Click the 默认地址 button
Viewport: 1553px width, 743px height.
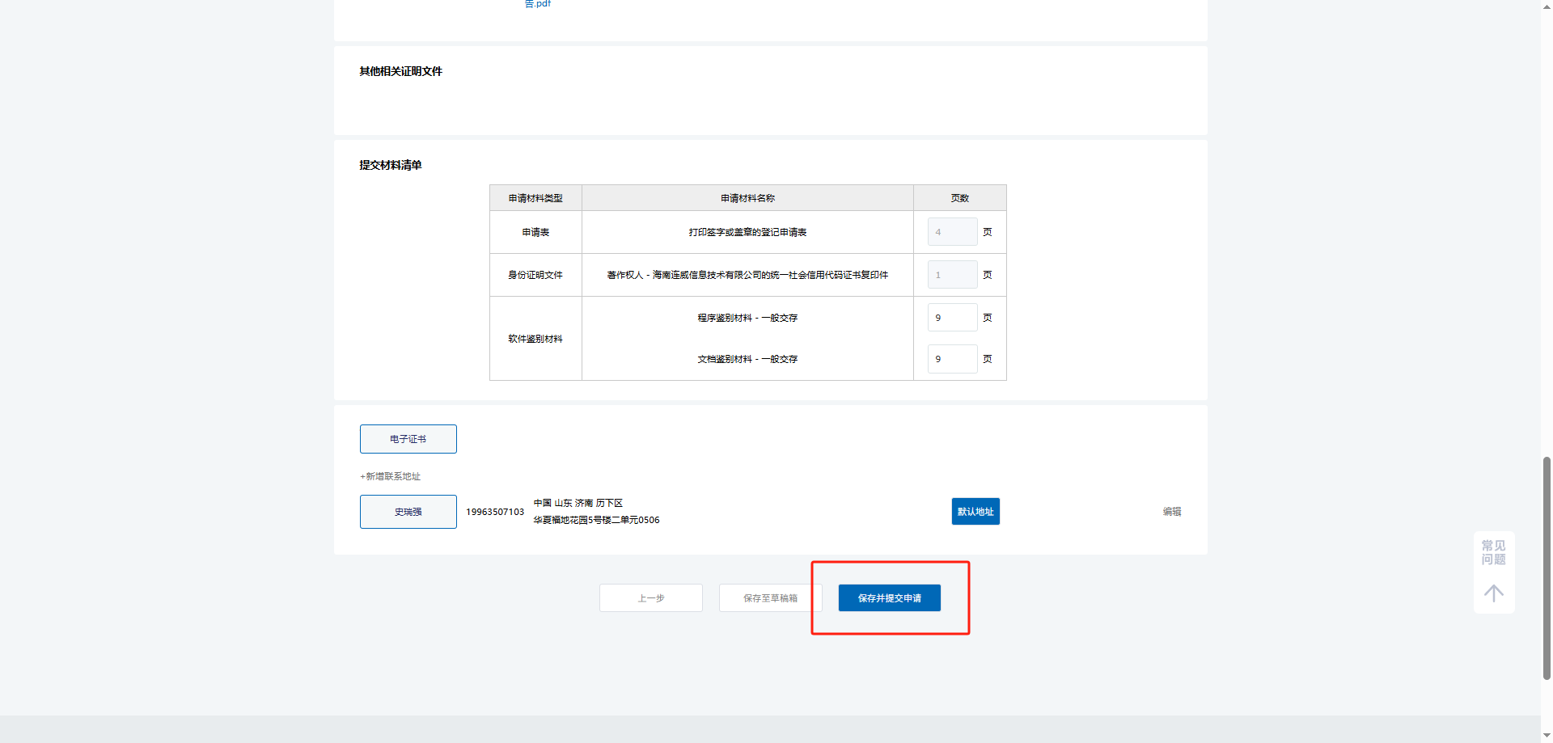pyautogui.click(x=975, y=512)
